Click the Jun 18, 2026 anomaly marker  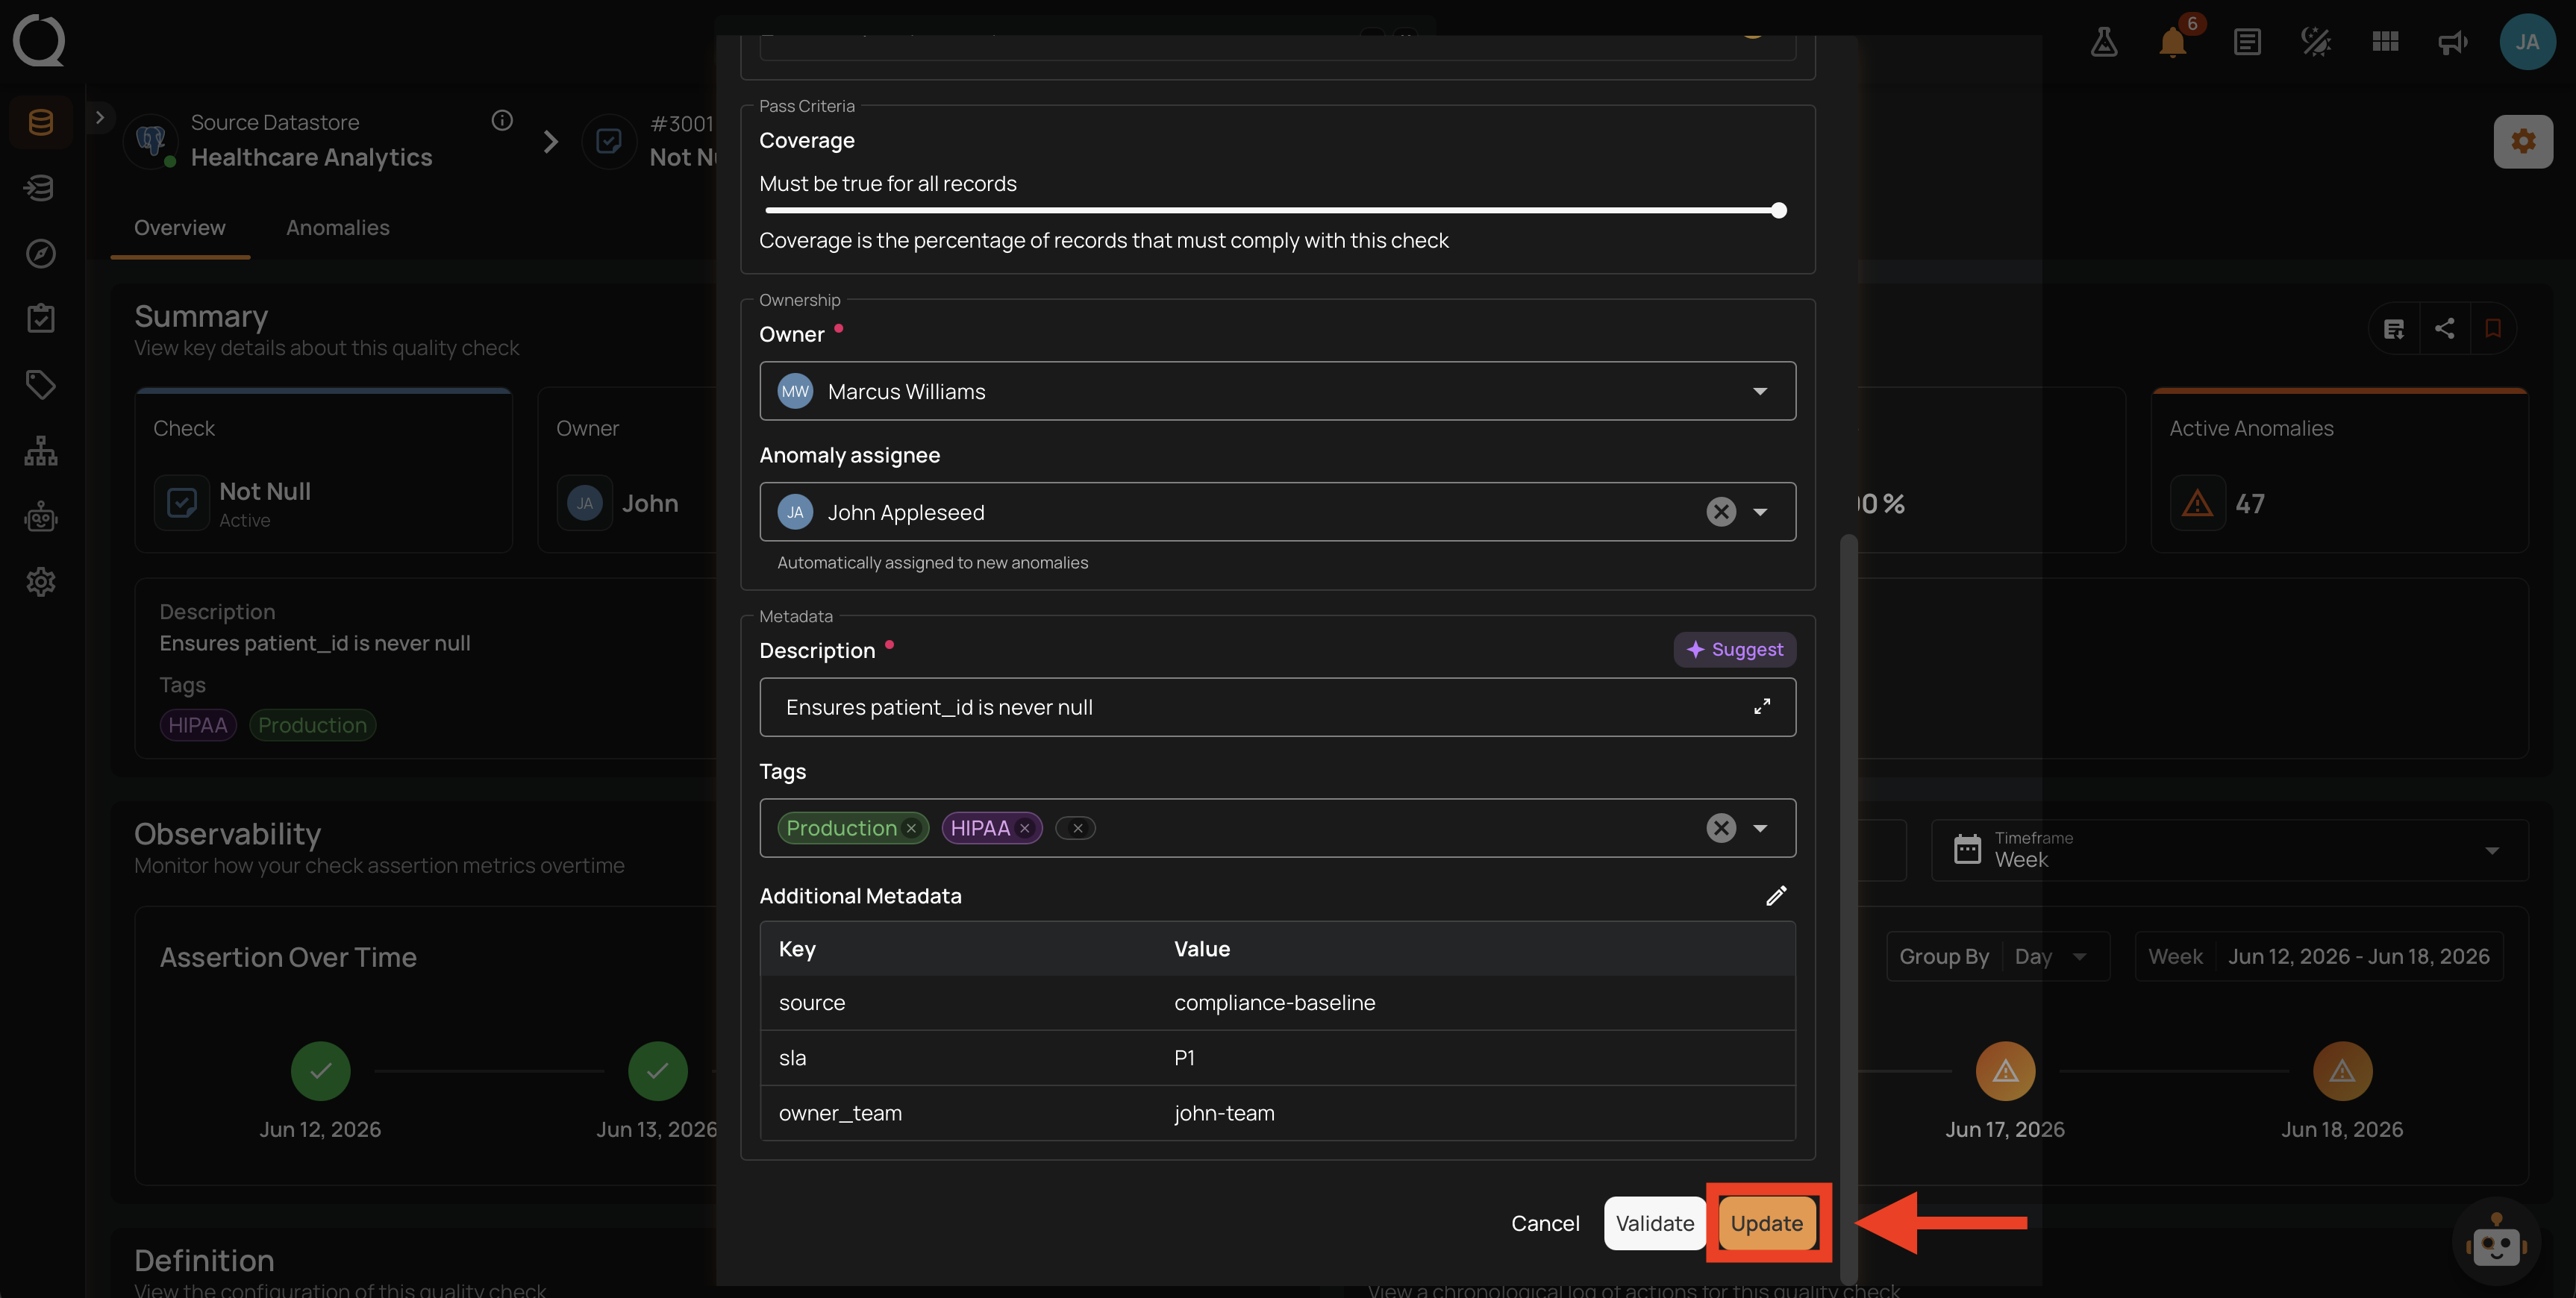pos(2342,1071)
